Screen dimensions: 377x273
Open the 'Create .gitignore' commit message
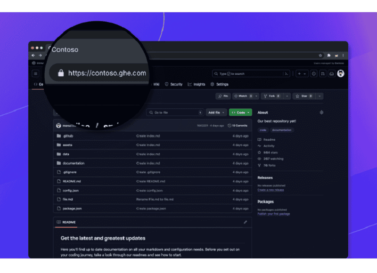pos(148,172)
